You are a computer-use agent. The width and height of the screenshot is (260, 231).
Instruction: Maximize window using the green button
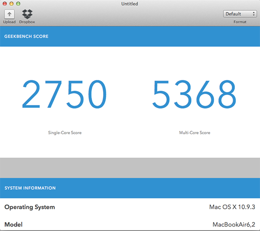pos(18,3)
